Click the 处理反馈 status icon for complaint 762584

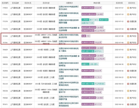pos(128,71)
